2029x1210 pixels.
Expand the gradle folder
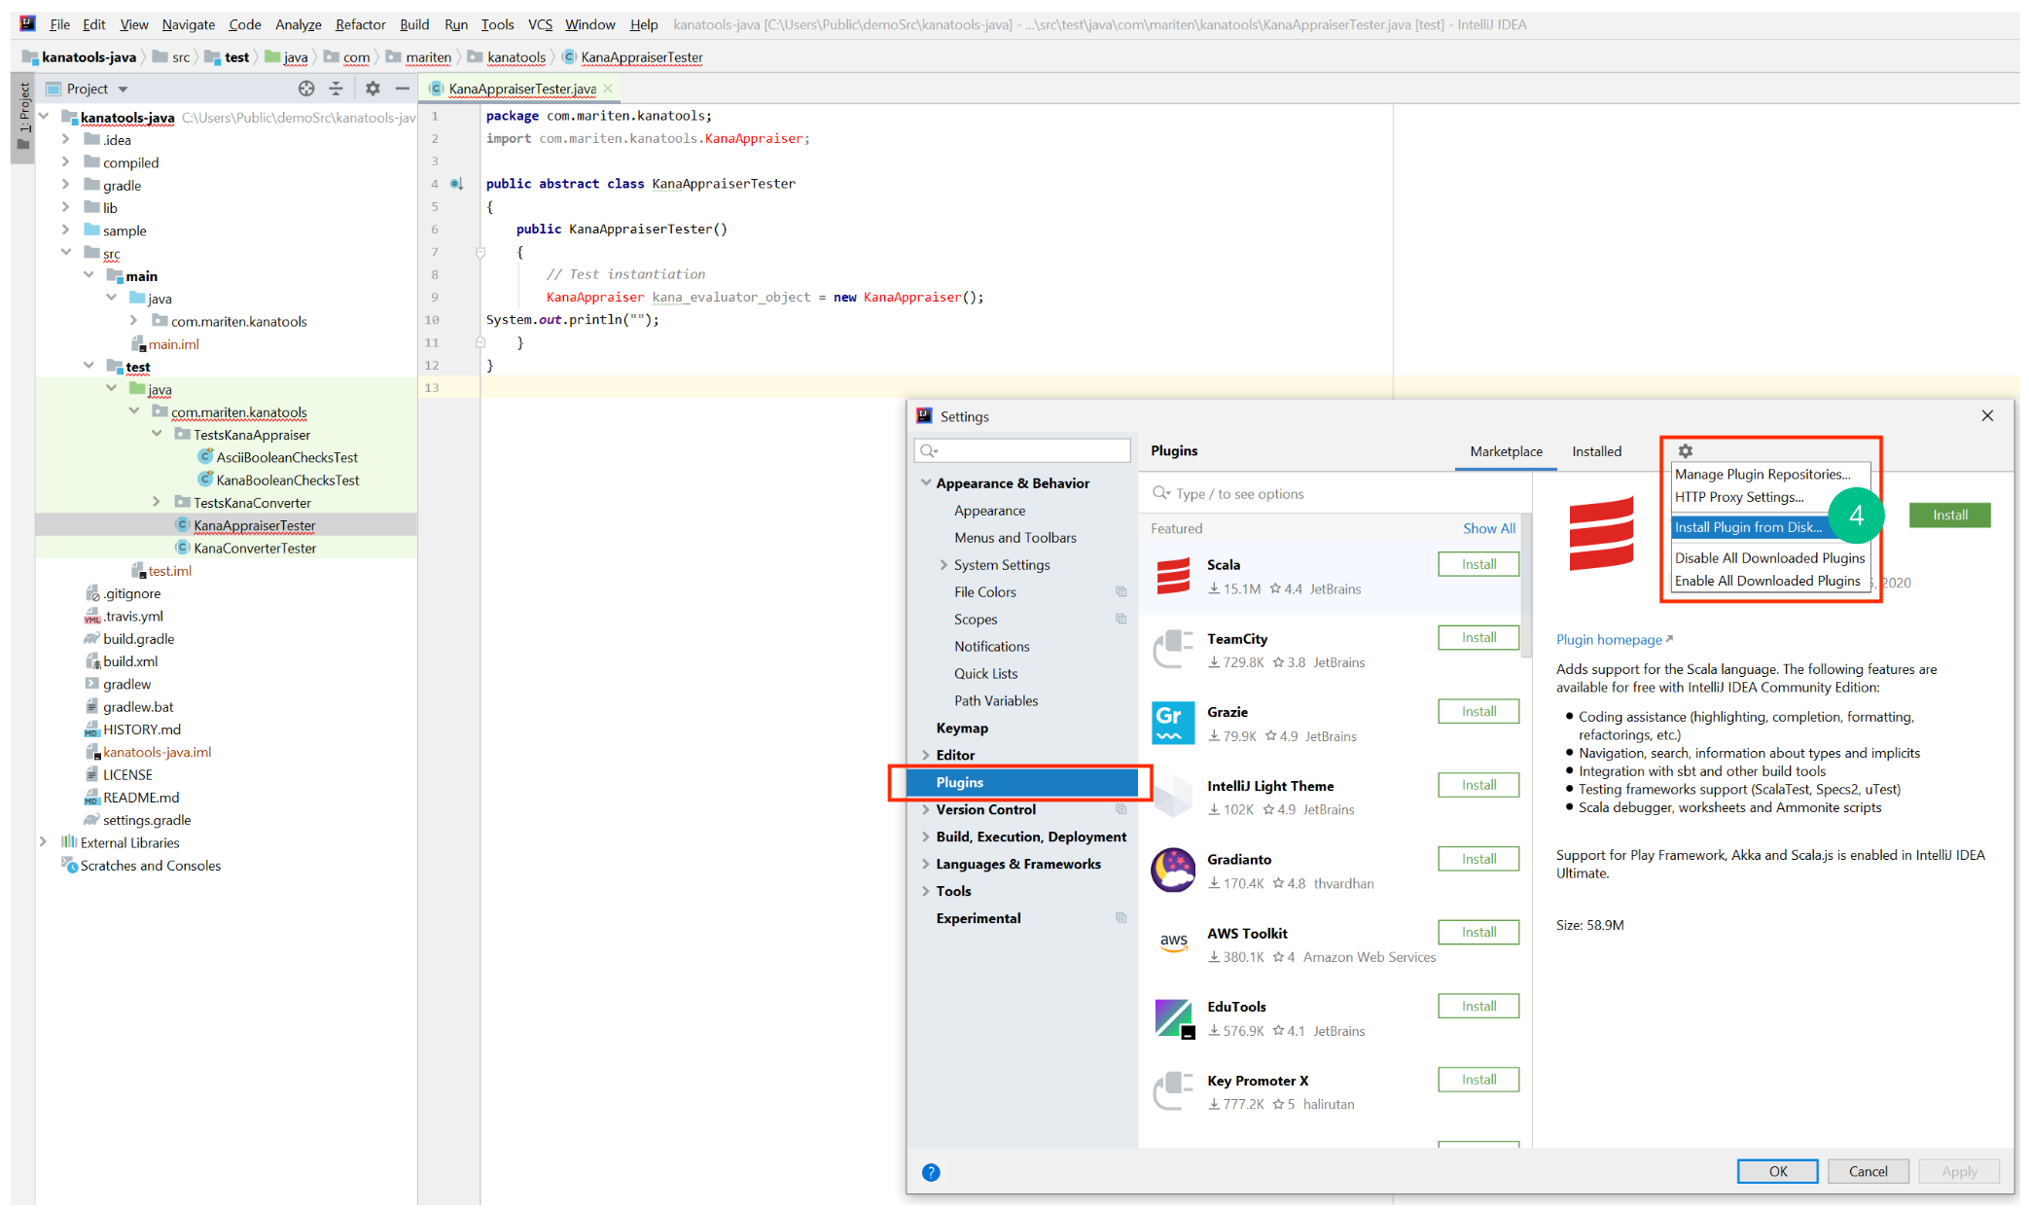point(65,185)
